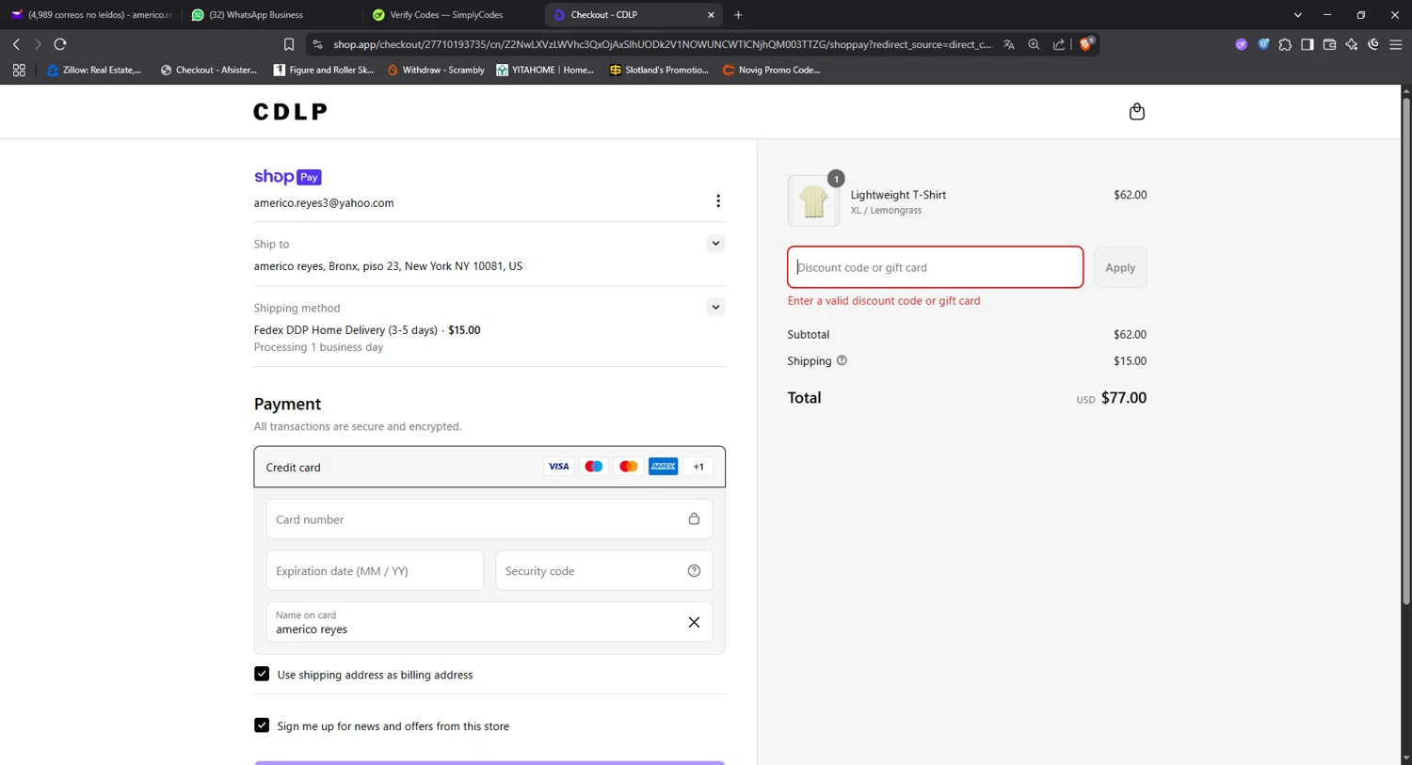The height and width of the screenshot is (765, 1412).
Task: Toggle use shipping address as billing address
Action: pos(262,674)
